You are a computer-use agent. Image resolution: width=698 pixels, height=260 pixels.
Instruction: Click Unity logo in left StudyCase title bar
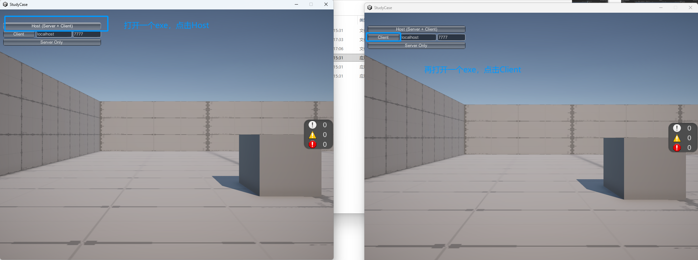pyautogui.click(x=5, y=5)
